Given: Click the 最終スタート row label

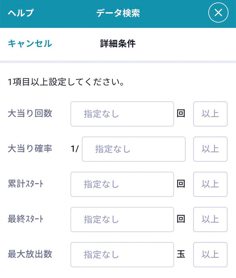Looking at the screenshot, I should click(25, 219).
